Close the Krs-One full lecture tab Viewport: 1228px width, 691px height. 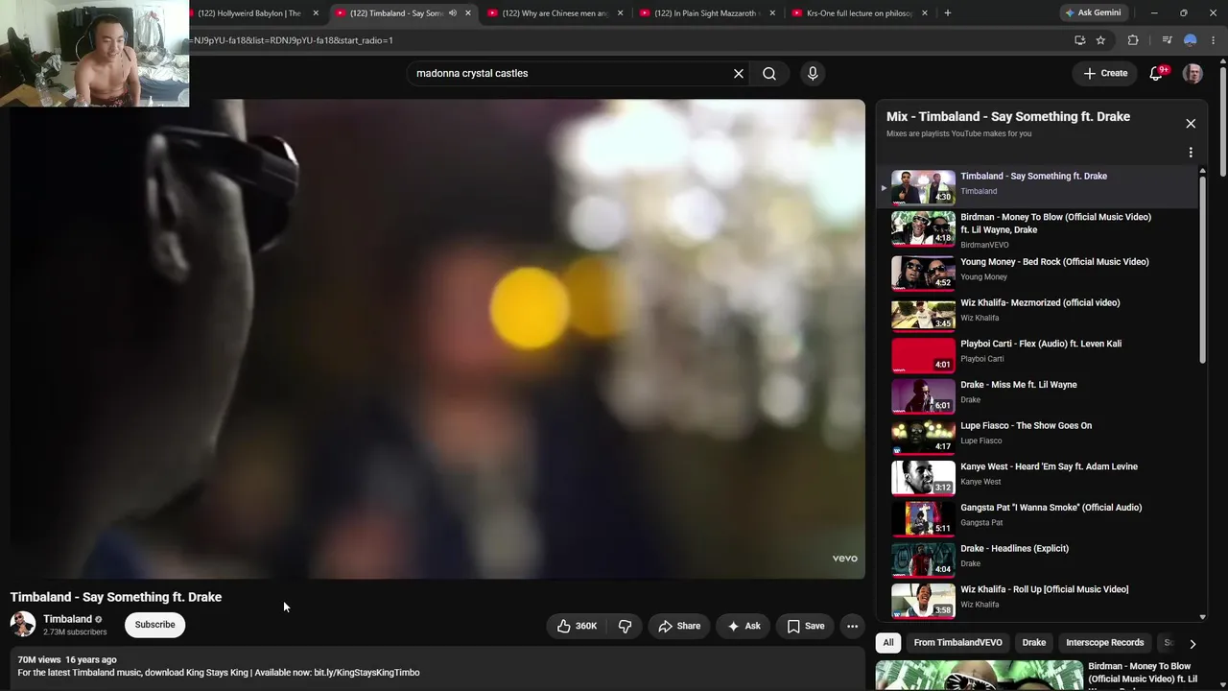925,13
